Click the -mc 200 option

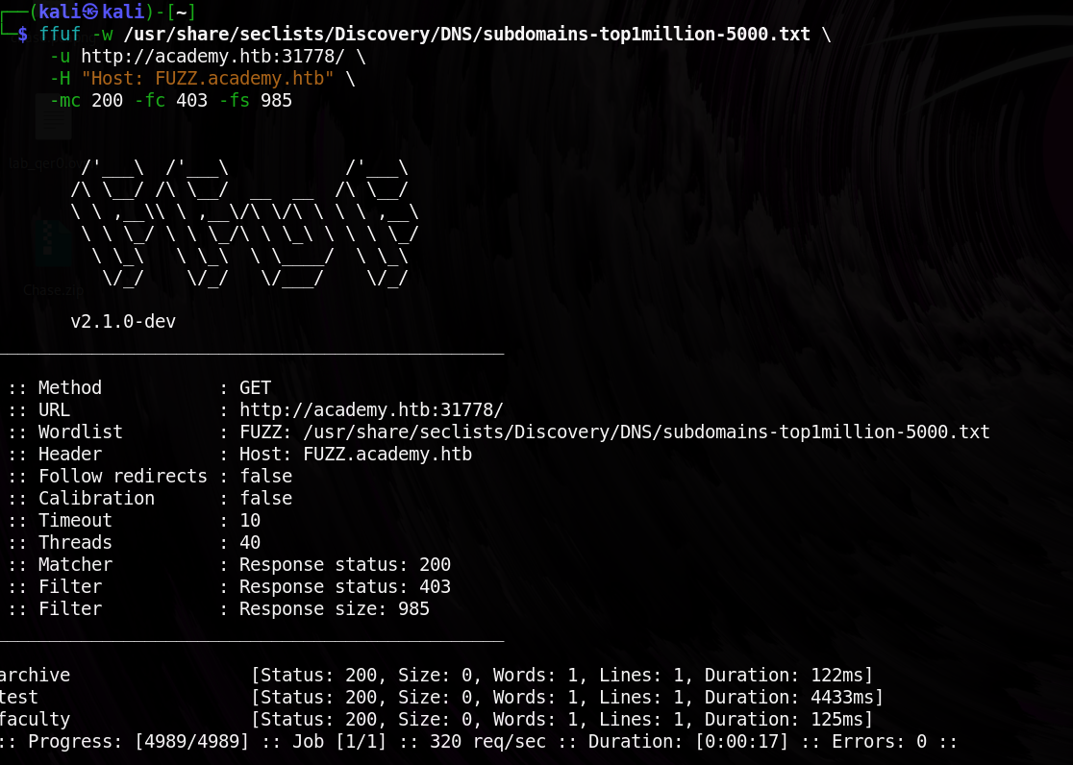coord(87,100)
